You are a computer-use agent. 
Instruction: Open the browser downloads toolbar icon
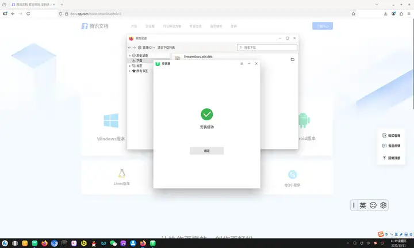tap(385, 14)
